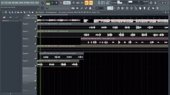The height and width of the screenshot is (95, 170).
Task: Select the Select marquee tool
Action: (27, 12)
